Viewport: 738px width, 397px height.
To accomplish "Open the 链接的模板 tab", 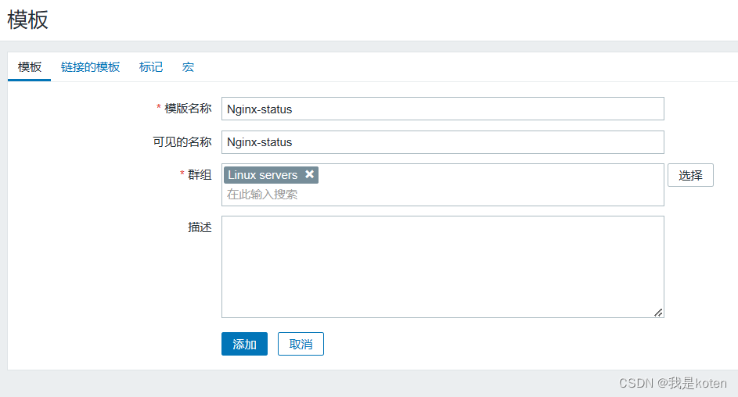I will [x=91, y=67].
